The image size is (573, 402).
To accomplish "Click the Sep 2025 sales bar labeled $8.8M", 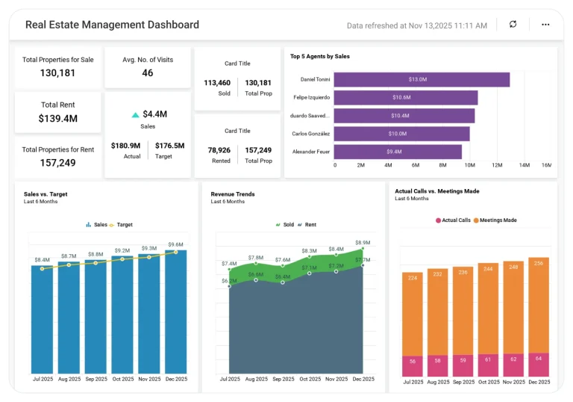I will coord(95,317).
